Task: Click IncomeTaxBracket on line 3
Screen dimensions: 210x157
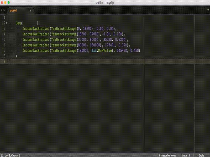Action: point(35,29)
